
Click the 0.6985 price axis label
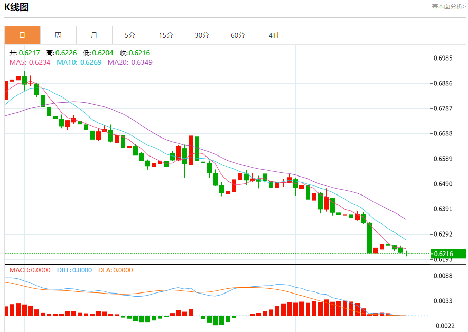tap(443, 58)
